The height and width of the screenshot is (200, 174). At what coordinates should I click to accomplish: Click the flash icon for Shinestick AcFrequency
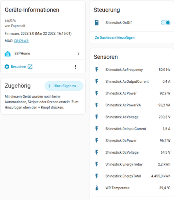click(97, 70)
